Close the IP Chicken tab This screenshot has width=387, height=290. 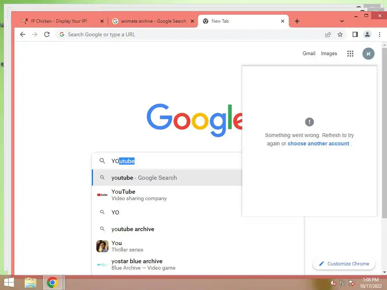pyautogui.click(x=102, y=21)
